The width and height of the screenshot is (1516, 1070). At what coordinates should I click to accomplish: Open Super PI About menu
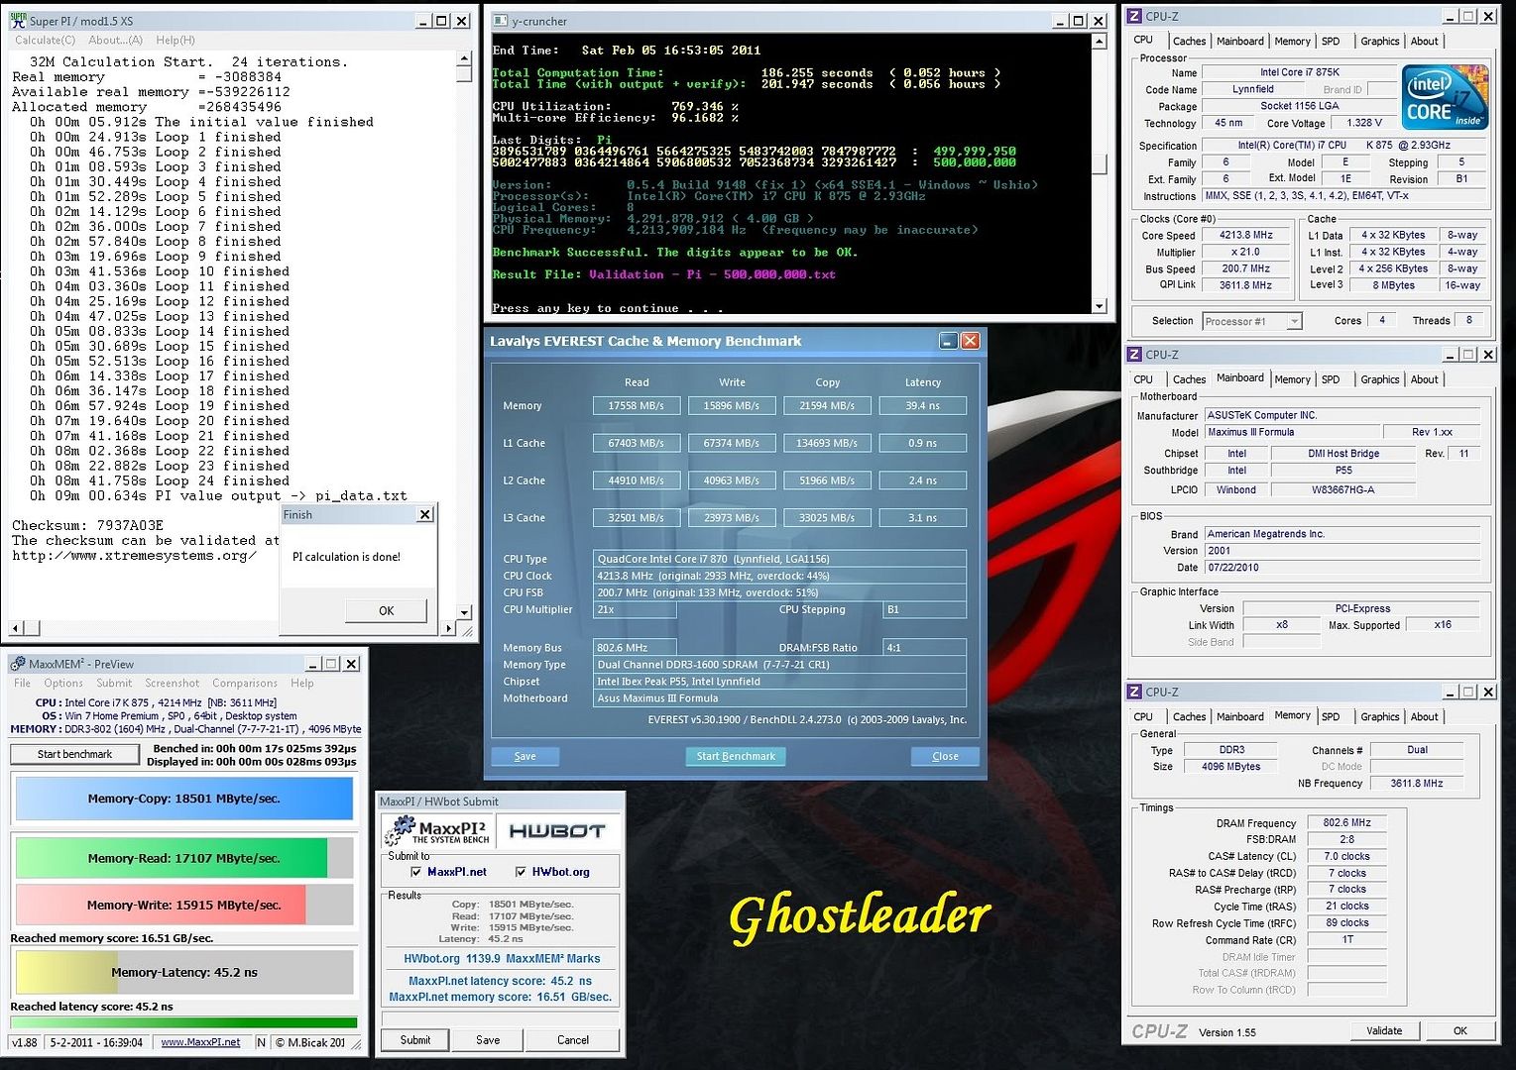(x=115, y=40)
